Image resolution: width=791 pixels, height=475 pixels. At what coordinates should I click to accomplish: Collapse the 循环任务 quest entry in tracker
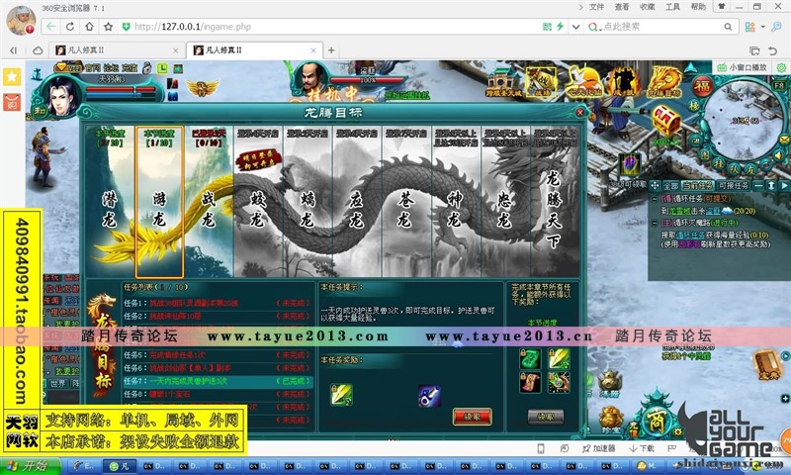(654, 197)
